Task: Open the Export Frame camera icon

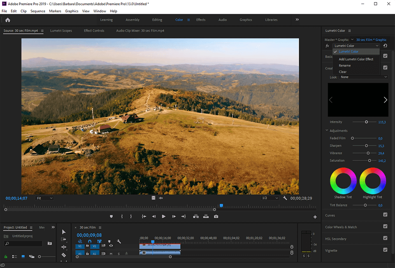Action: click(216, 216)
